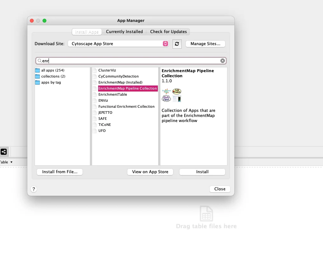Select TiCoNE in the app list
The height and width of the screenshot is (266, 323).
[x=104, y=125]
